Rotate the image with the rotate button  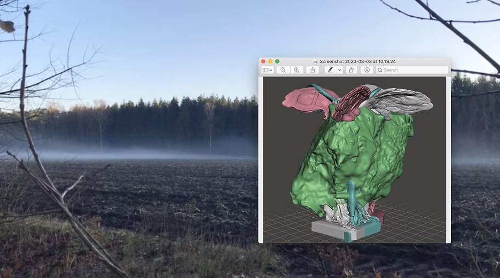tap(351, 70)
